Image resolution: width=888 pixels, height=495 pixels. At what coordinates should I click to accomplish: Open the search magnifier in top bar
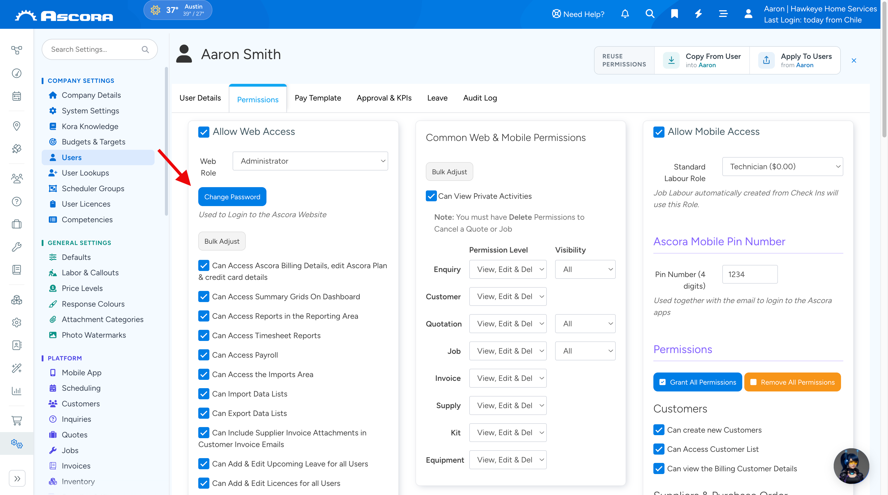pos(650,14)
